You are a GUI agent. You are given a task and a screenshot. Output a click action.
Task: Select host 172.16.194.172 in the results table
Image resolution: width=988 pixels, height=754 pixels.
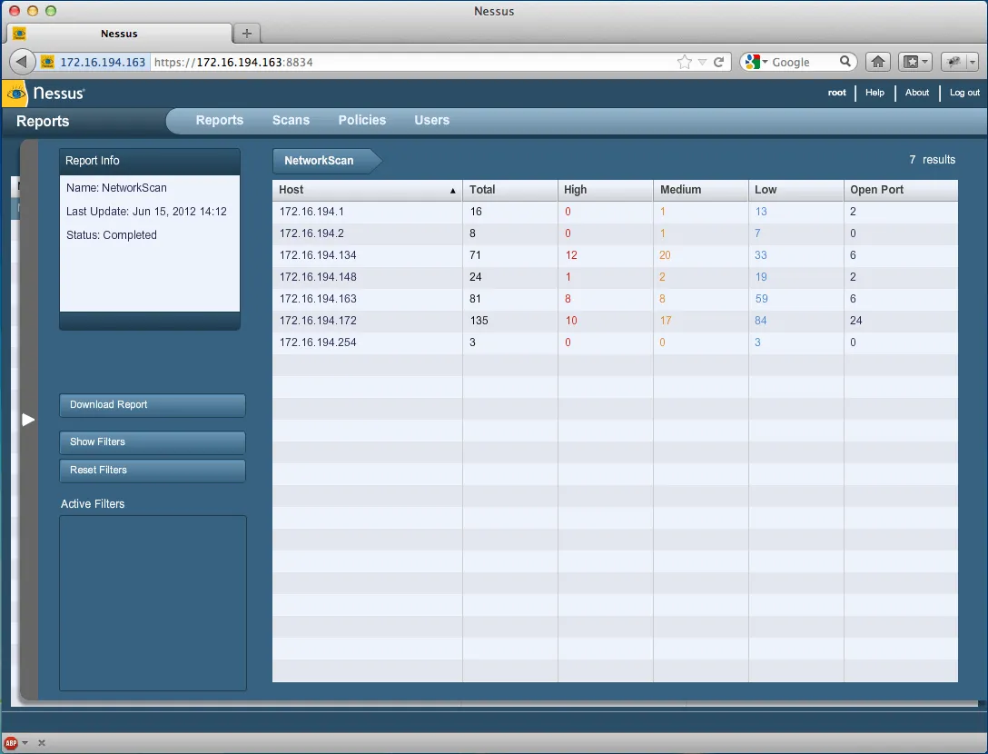click(316, 321)
